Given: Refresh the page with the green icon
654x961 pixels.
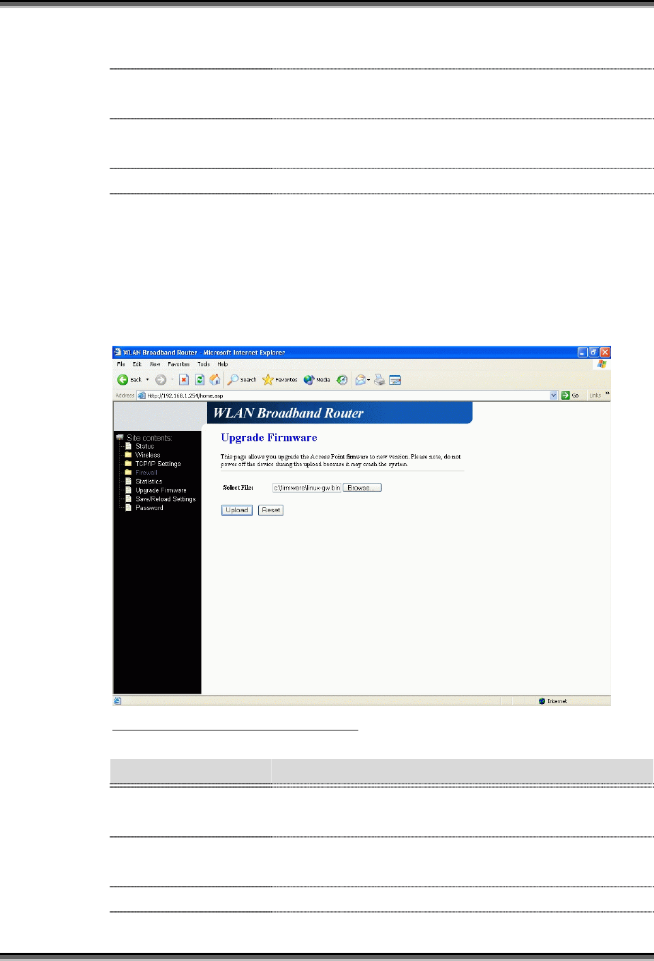Looking at the screenshot, I should 200,380.
